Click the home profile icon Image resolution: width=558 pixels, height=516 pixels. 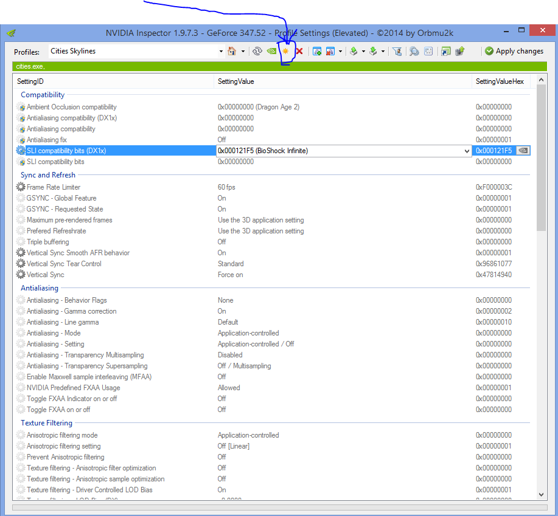(x=232, y=52)
